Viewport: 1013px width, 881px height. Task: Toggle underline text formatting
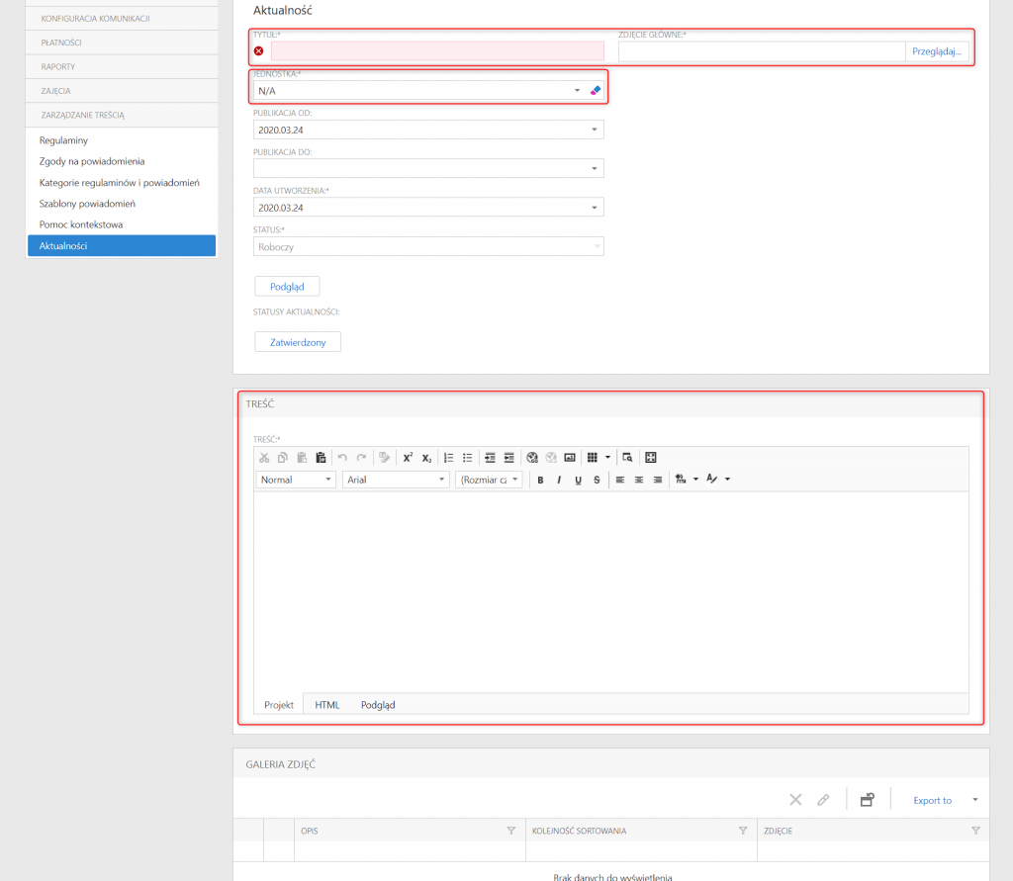(578, 480)
